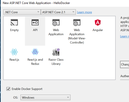The width and height of the screenshot is (129, 102).
Task: Click the Change Authentication button
Action: point(124,64)
